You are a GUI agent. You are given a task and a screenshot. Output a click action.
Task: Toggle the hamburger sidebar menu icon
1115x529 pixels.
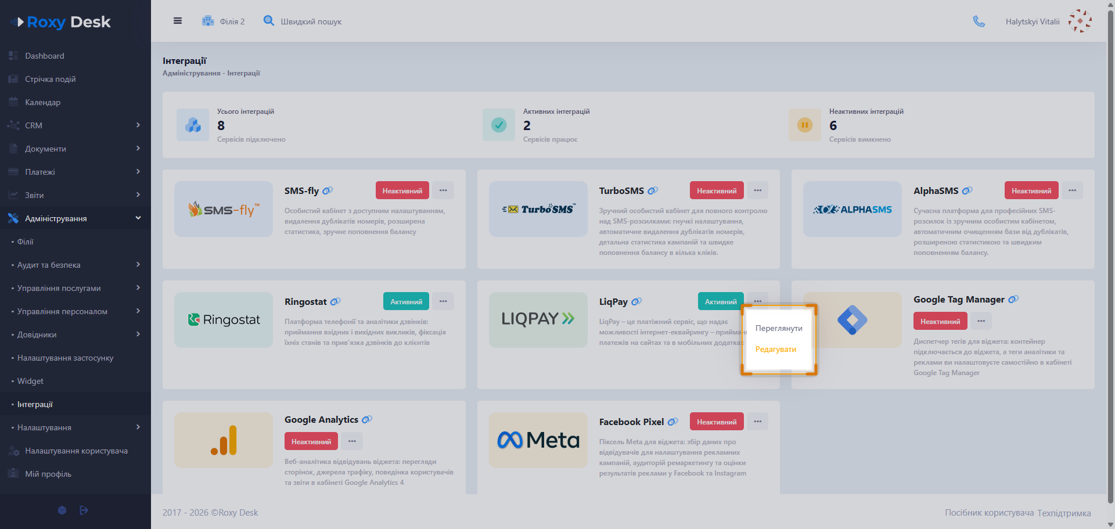(x=178, y=21)
